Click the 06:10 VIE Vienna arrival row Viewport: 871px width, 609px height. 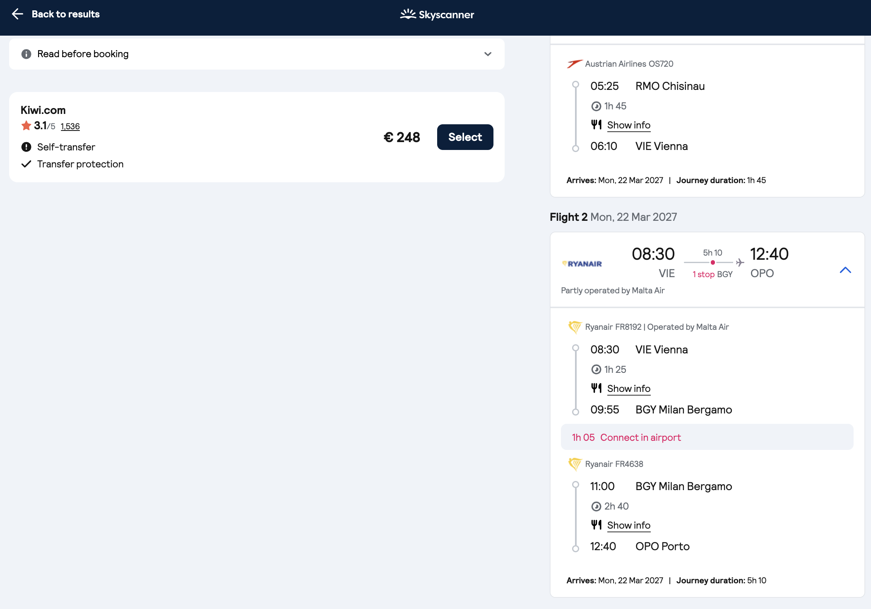[x=639, y=146]
